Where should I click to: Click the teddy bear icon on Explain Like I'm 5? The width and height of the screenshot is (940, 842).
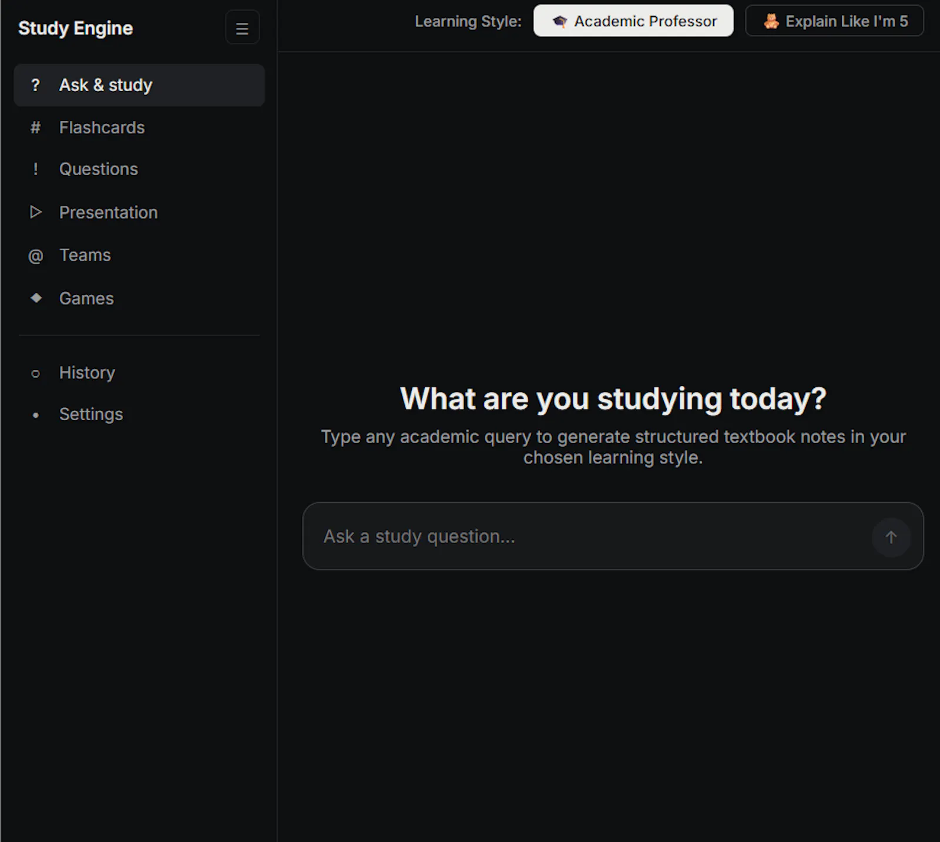coord(771,21)
